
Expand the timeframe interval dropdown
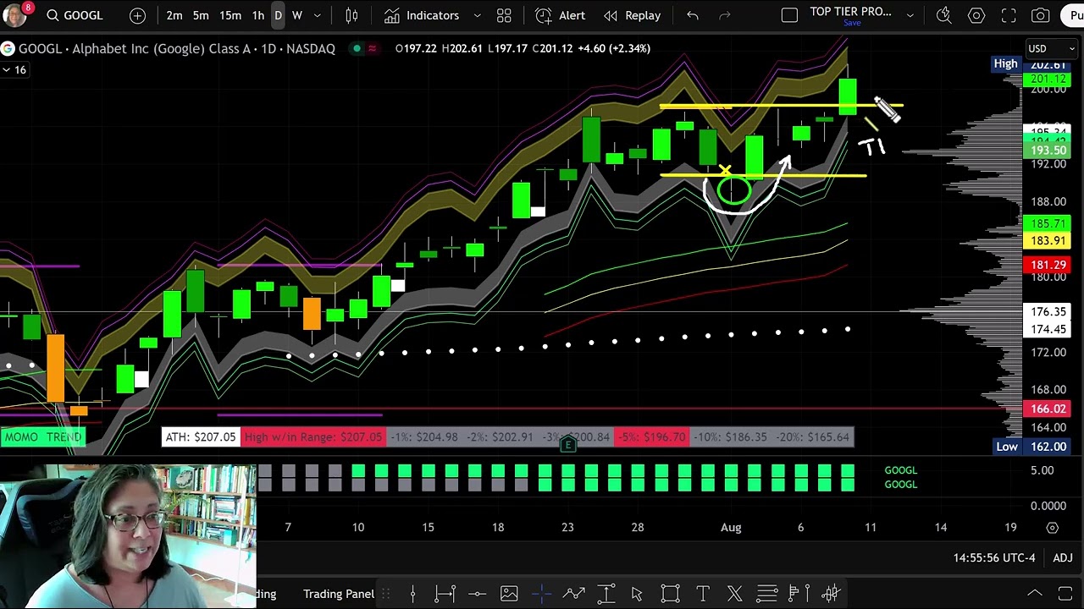[318, 15]
